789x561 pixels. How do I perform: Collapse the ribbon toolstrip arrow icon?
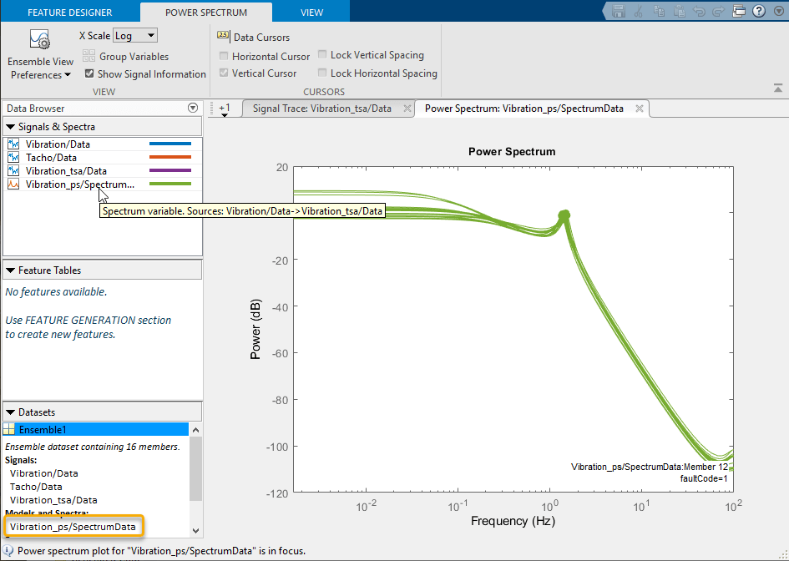778,88
